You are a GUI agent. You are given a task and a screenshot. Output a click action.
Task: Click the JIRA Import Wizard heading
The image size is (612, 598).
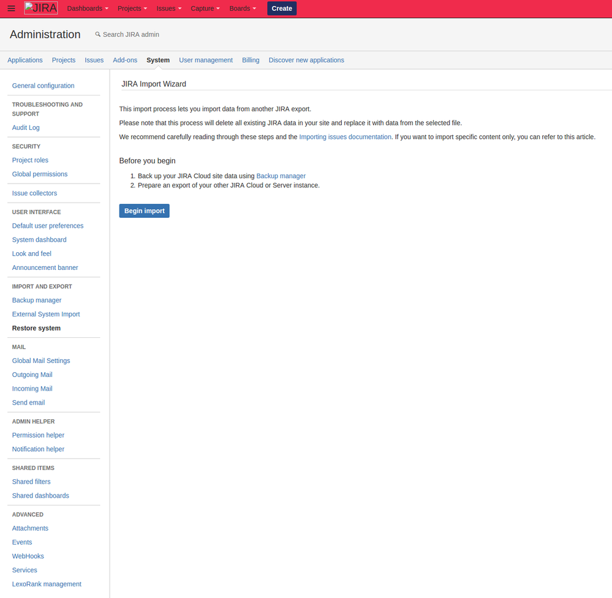154,84
